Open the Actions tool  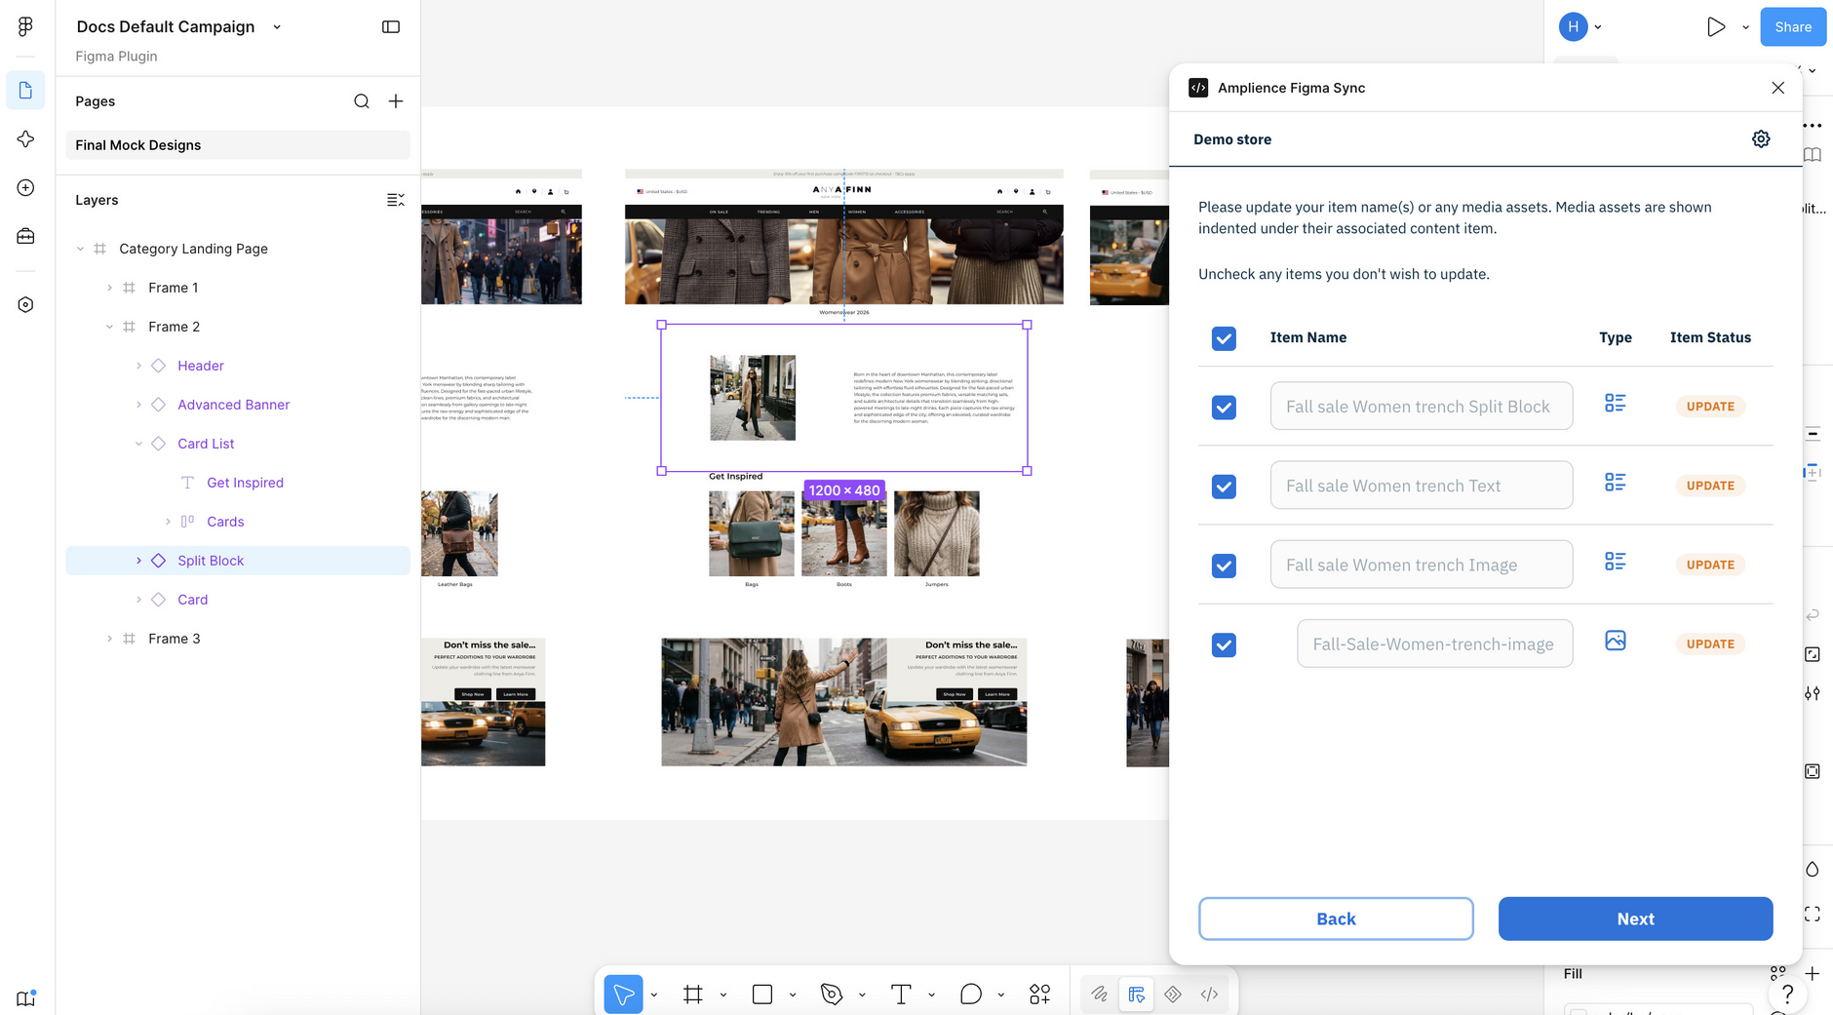click(x=1039, y=994)
